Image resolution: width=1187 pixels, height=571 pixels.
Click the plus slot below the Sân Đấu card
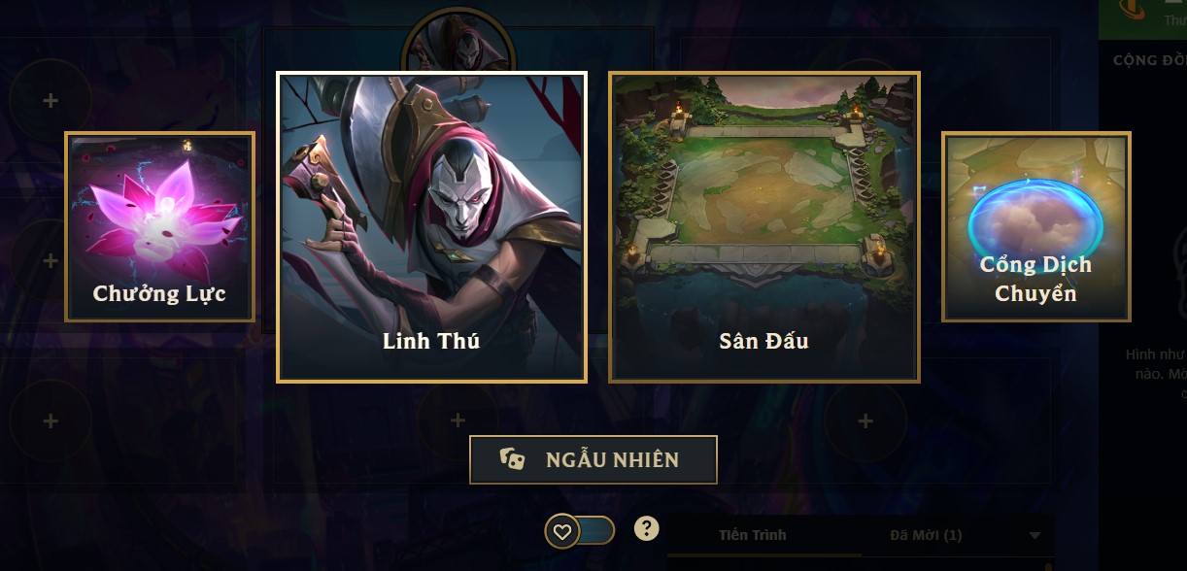pos(865,420)
